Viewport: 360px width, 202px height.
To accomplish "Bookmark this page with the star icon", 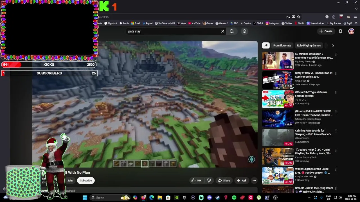I will coord(299,17).
